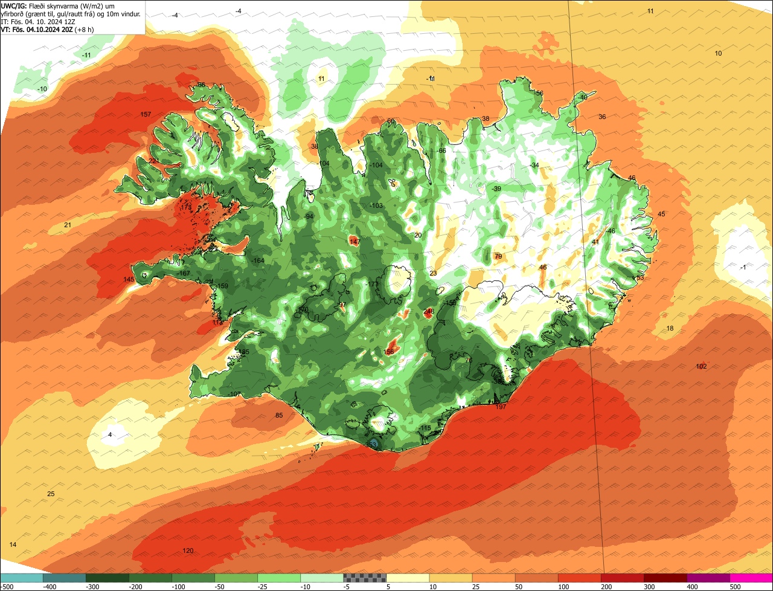773x591 pixels.
Task: Select the pale yellow 5 to 10 swatch
Action: (x=408, y=578)
